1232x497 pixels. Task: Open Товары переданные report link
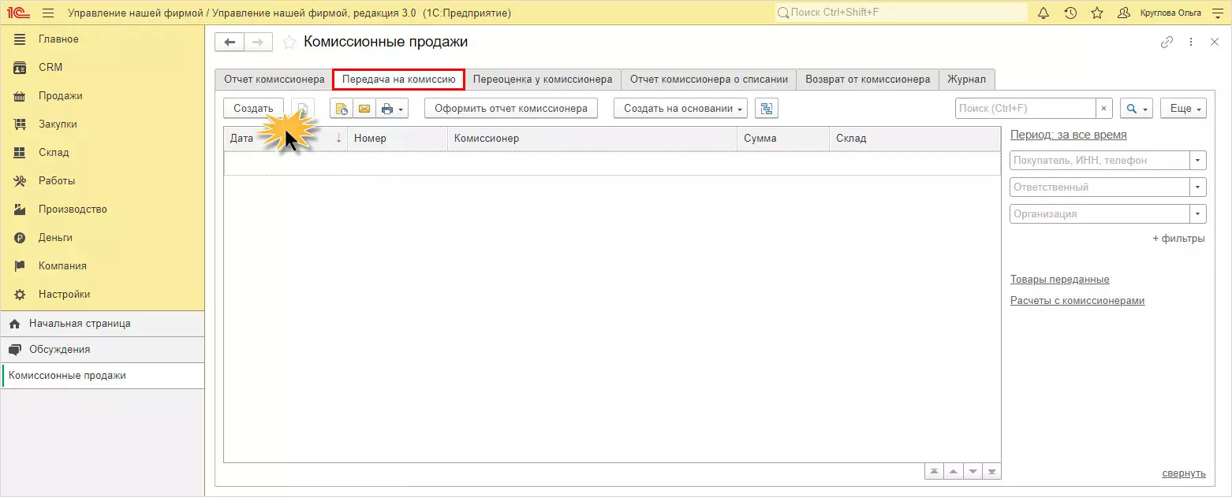[1060, 280]
